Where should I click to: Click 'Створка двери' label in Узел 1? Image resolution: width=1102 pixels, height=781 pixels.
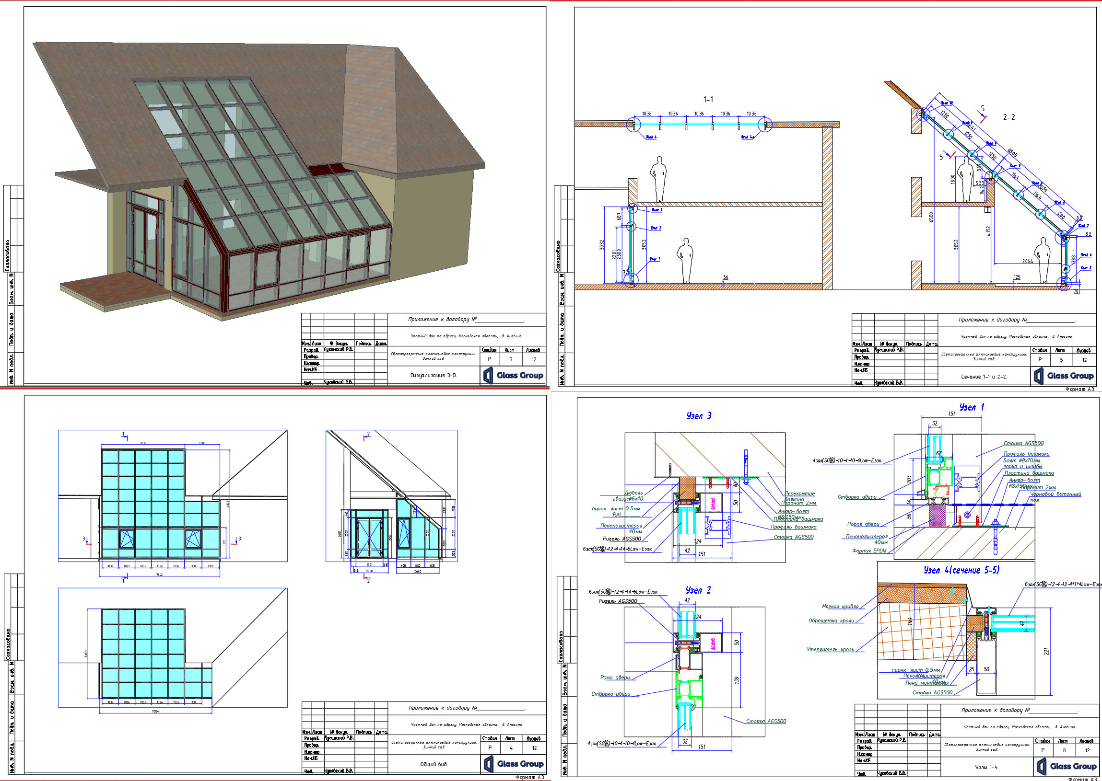pos(857,497)
